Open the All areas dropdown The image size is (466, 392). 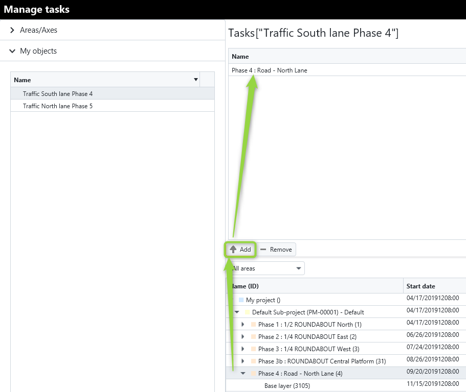click(x=267, y=268)
